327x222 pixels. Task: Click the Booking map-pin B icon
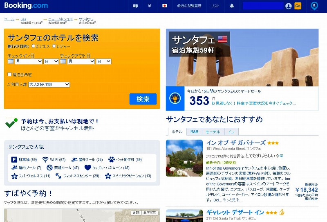[x=314, y=6]
